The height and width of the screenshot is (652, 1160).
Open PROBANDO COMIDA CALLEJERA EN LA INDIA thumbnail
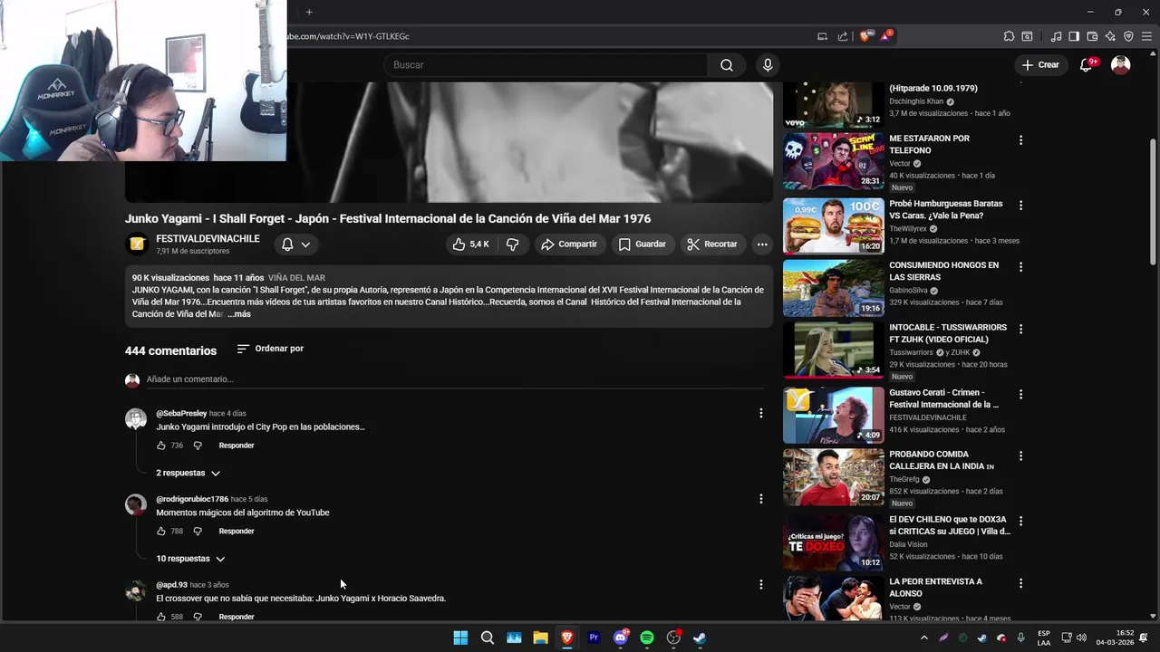[x=833, y=477]
